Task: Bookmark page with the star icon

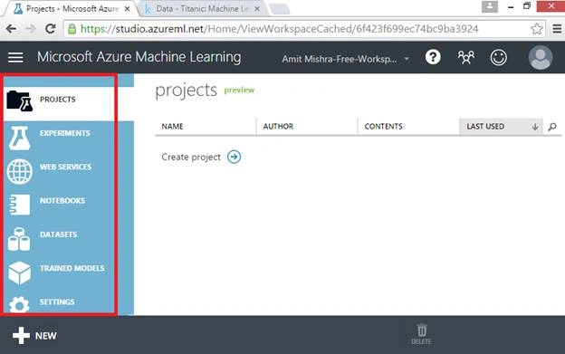Action: (x=537, y=29)
